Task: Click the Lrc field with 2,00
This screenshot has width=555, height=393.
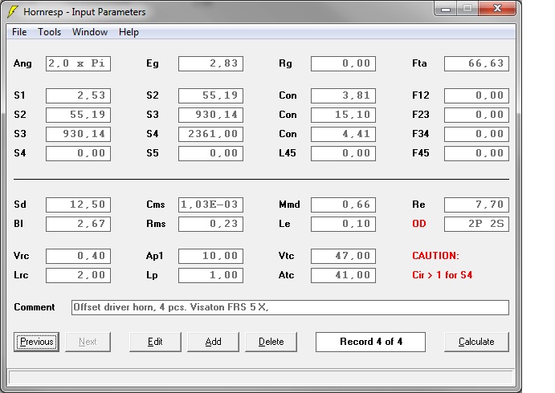Action: (x=78, y=275)
